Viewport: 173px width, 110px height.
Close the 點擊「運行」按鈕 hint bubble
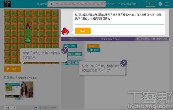pyautogui.click(x=65, y=50)
